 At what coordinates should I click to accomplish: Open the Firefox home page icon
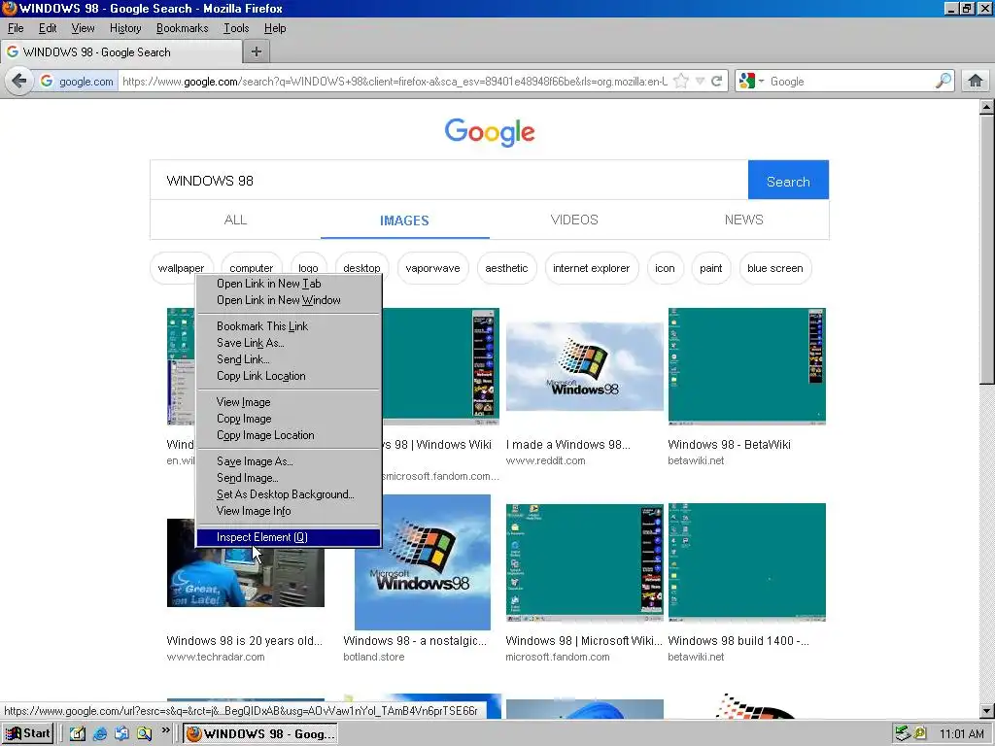coord(976,82)
